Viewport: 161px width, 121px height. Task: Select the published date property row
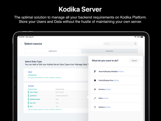tap(58, 99)
